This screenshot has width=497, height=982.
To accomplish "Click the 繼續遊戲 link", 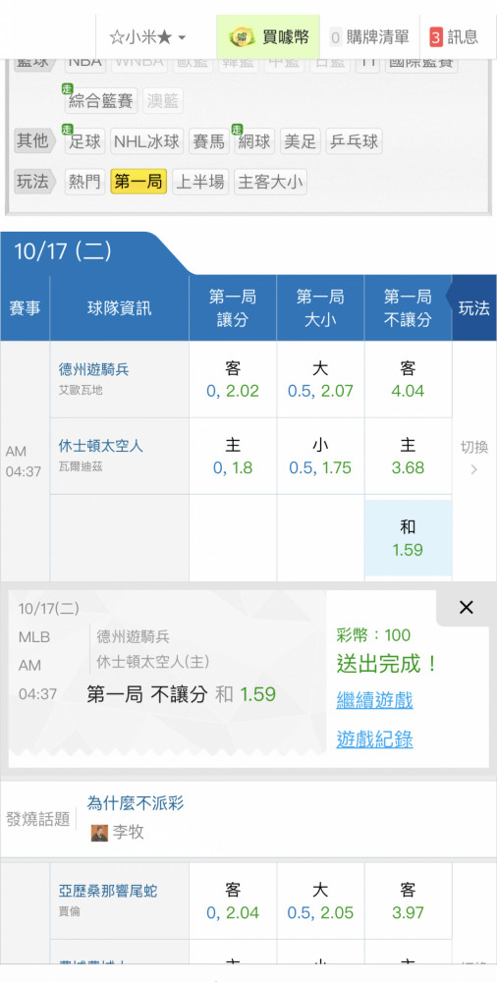I will click(x=375, y=700).
